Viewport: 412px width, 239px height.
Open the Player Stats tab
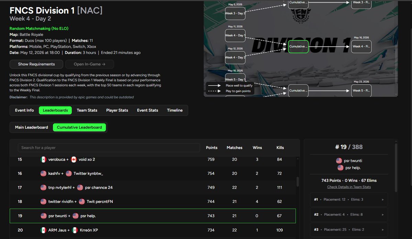pos(117,110)
